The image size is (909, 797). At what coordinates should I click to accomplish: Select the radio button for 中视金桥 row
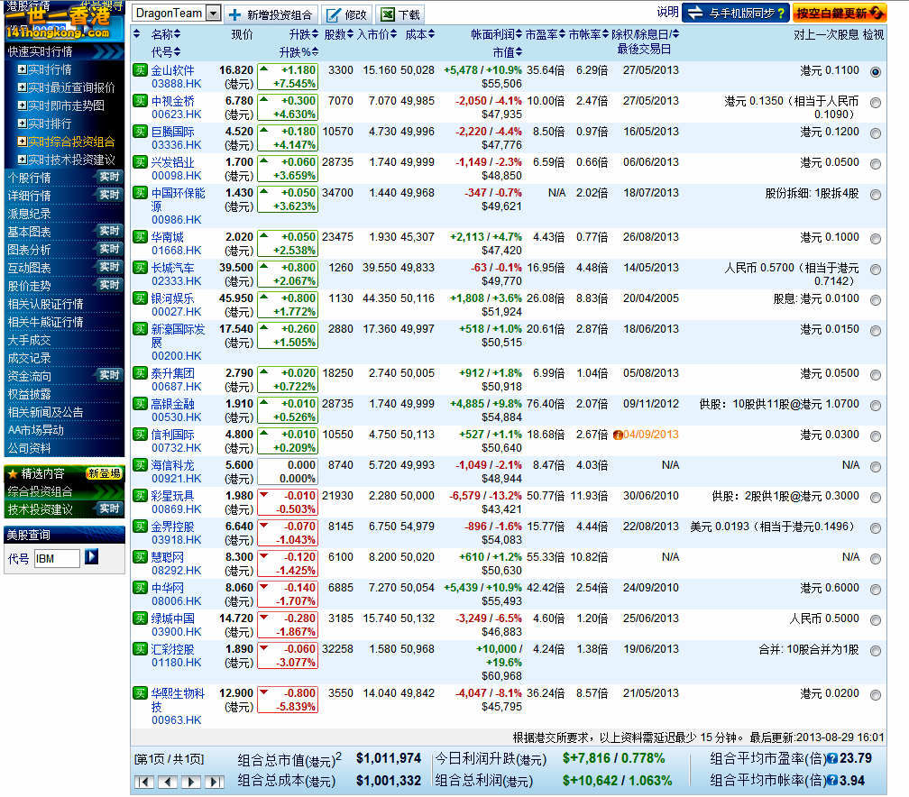tap(876, 103)
